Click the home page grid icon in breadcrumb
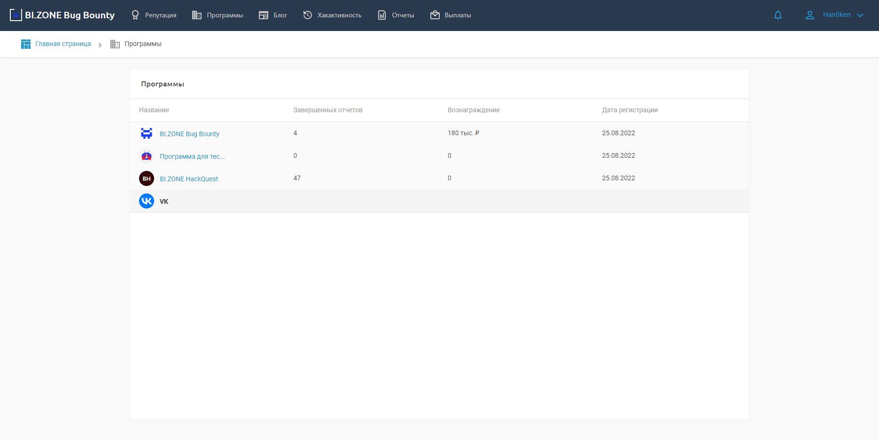This screenshot has height=440, width=879. coord(26,44)
